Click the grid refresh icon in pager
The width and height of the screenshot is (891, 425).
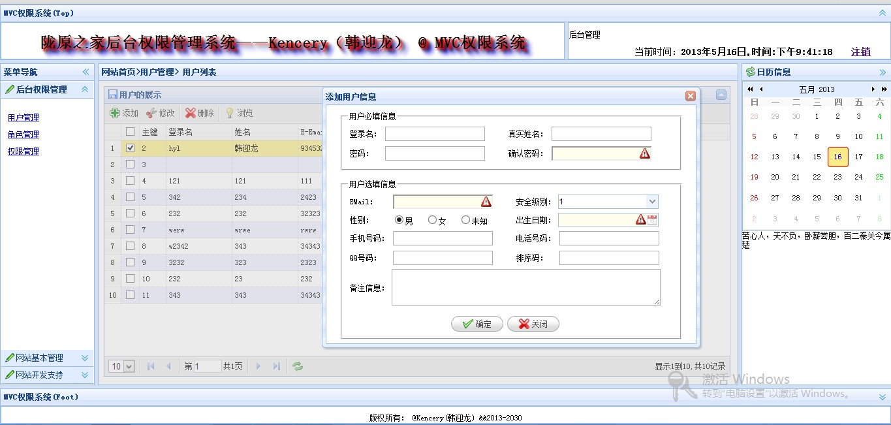[298, 366]
